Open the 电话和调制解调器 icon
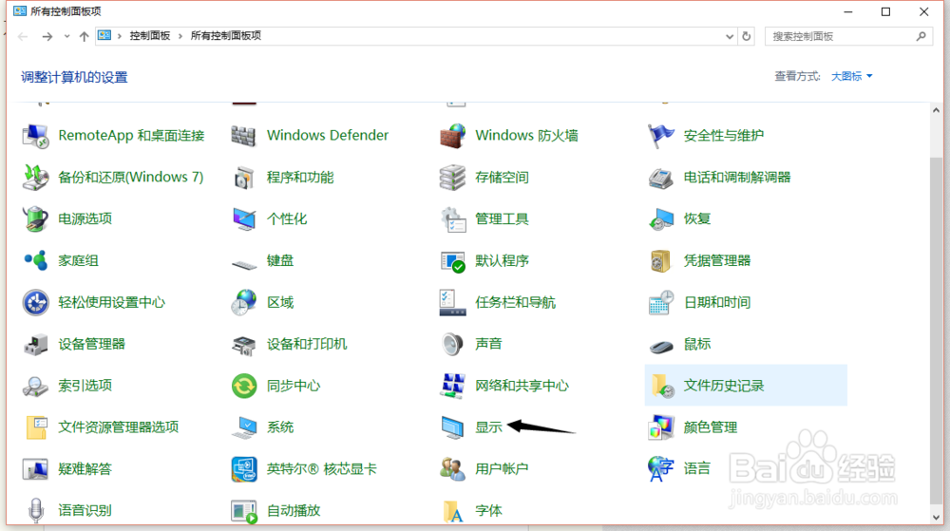Viewport: 950px width, 531px height. click(x=661, y=178)
